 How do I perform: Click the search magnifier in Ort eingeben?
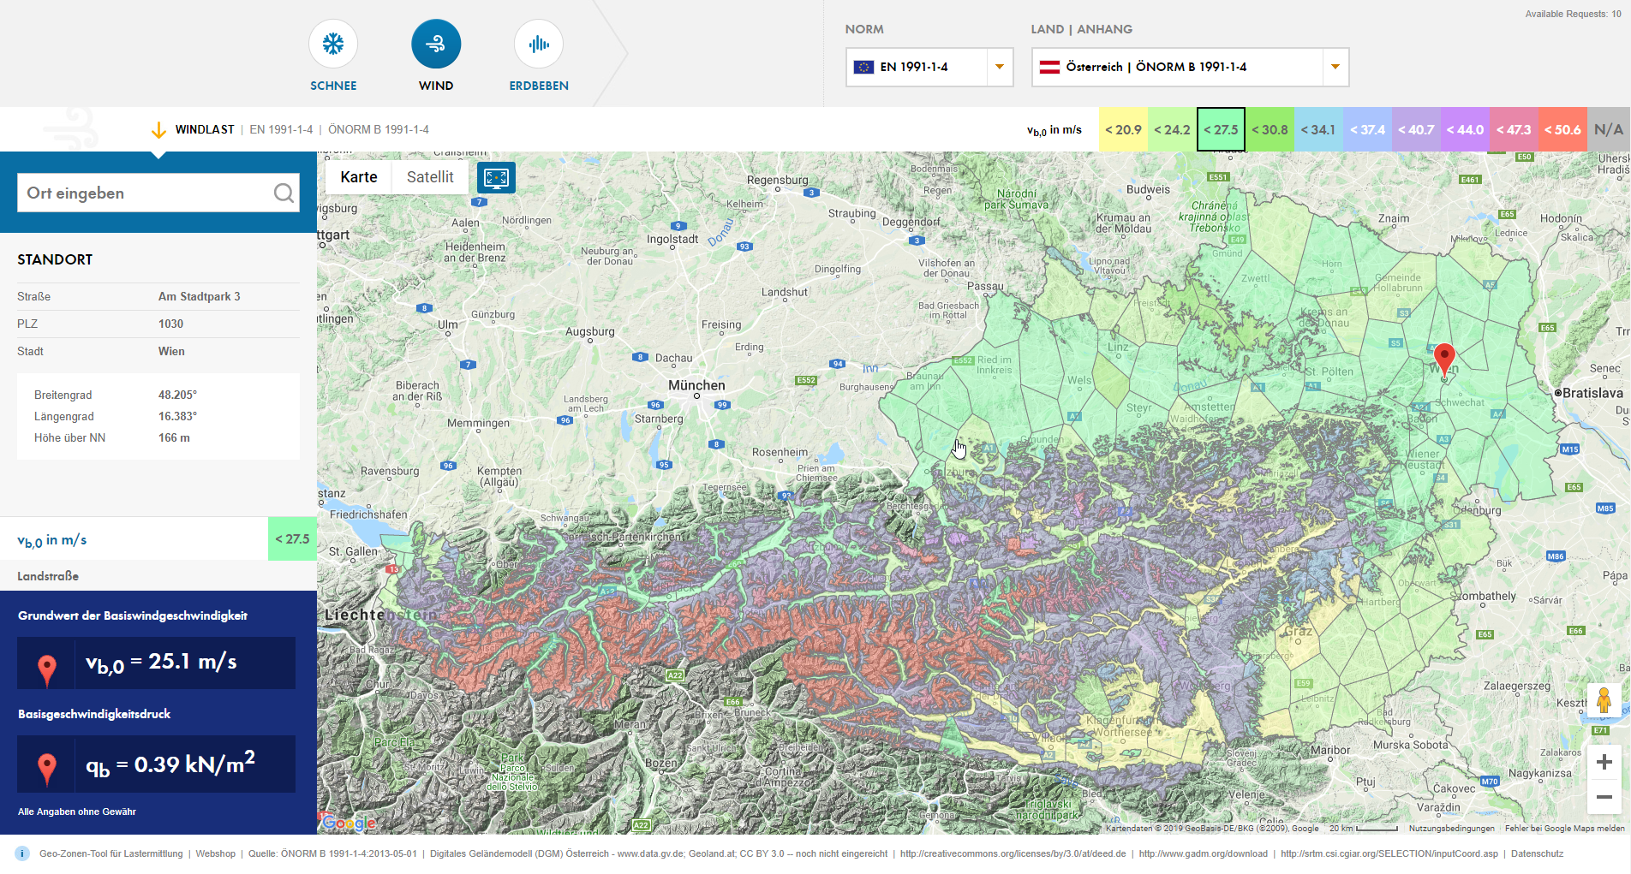pyautogui.click(x=284, y=193)
